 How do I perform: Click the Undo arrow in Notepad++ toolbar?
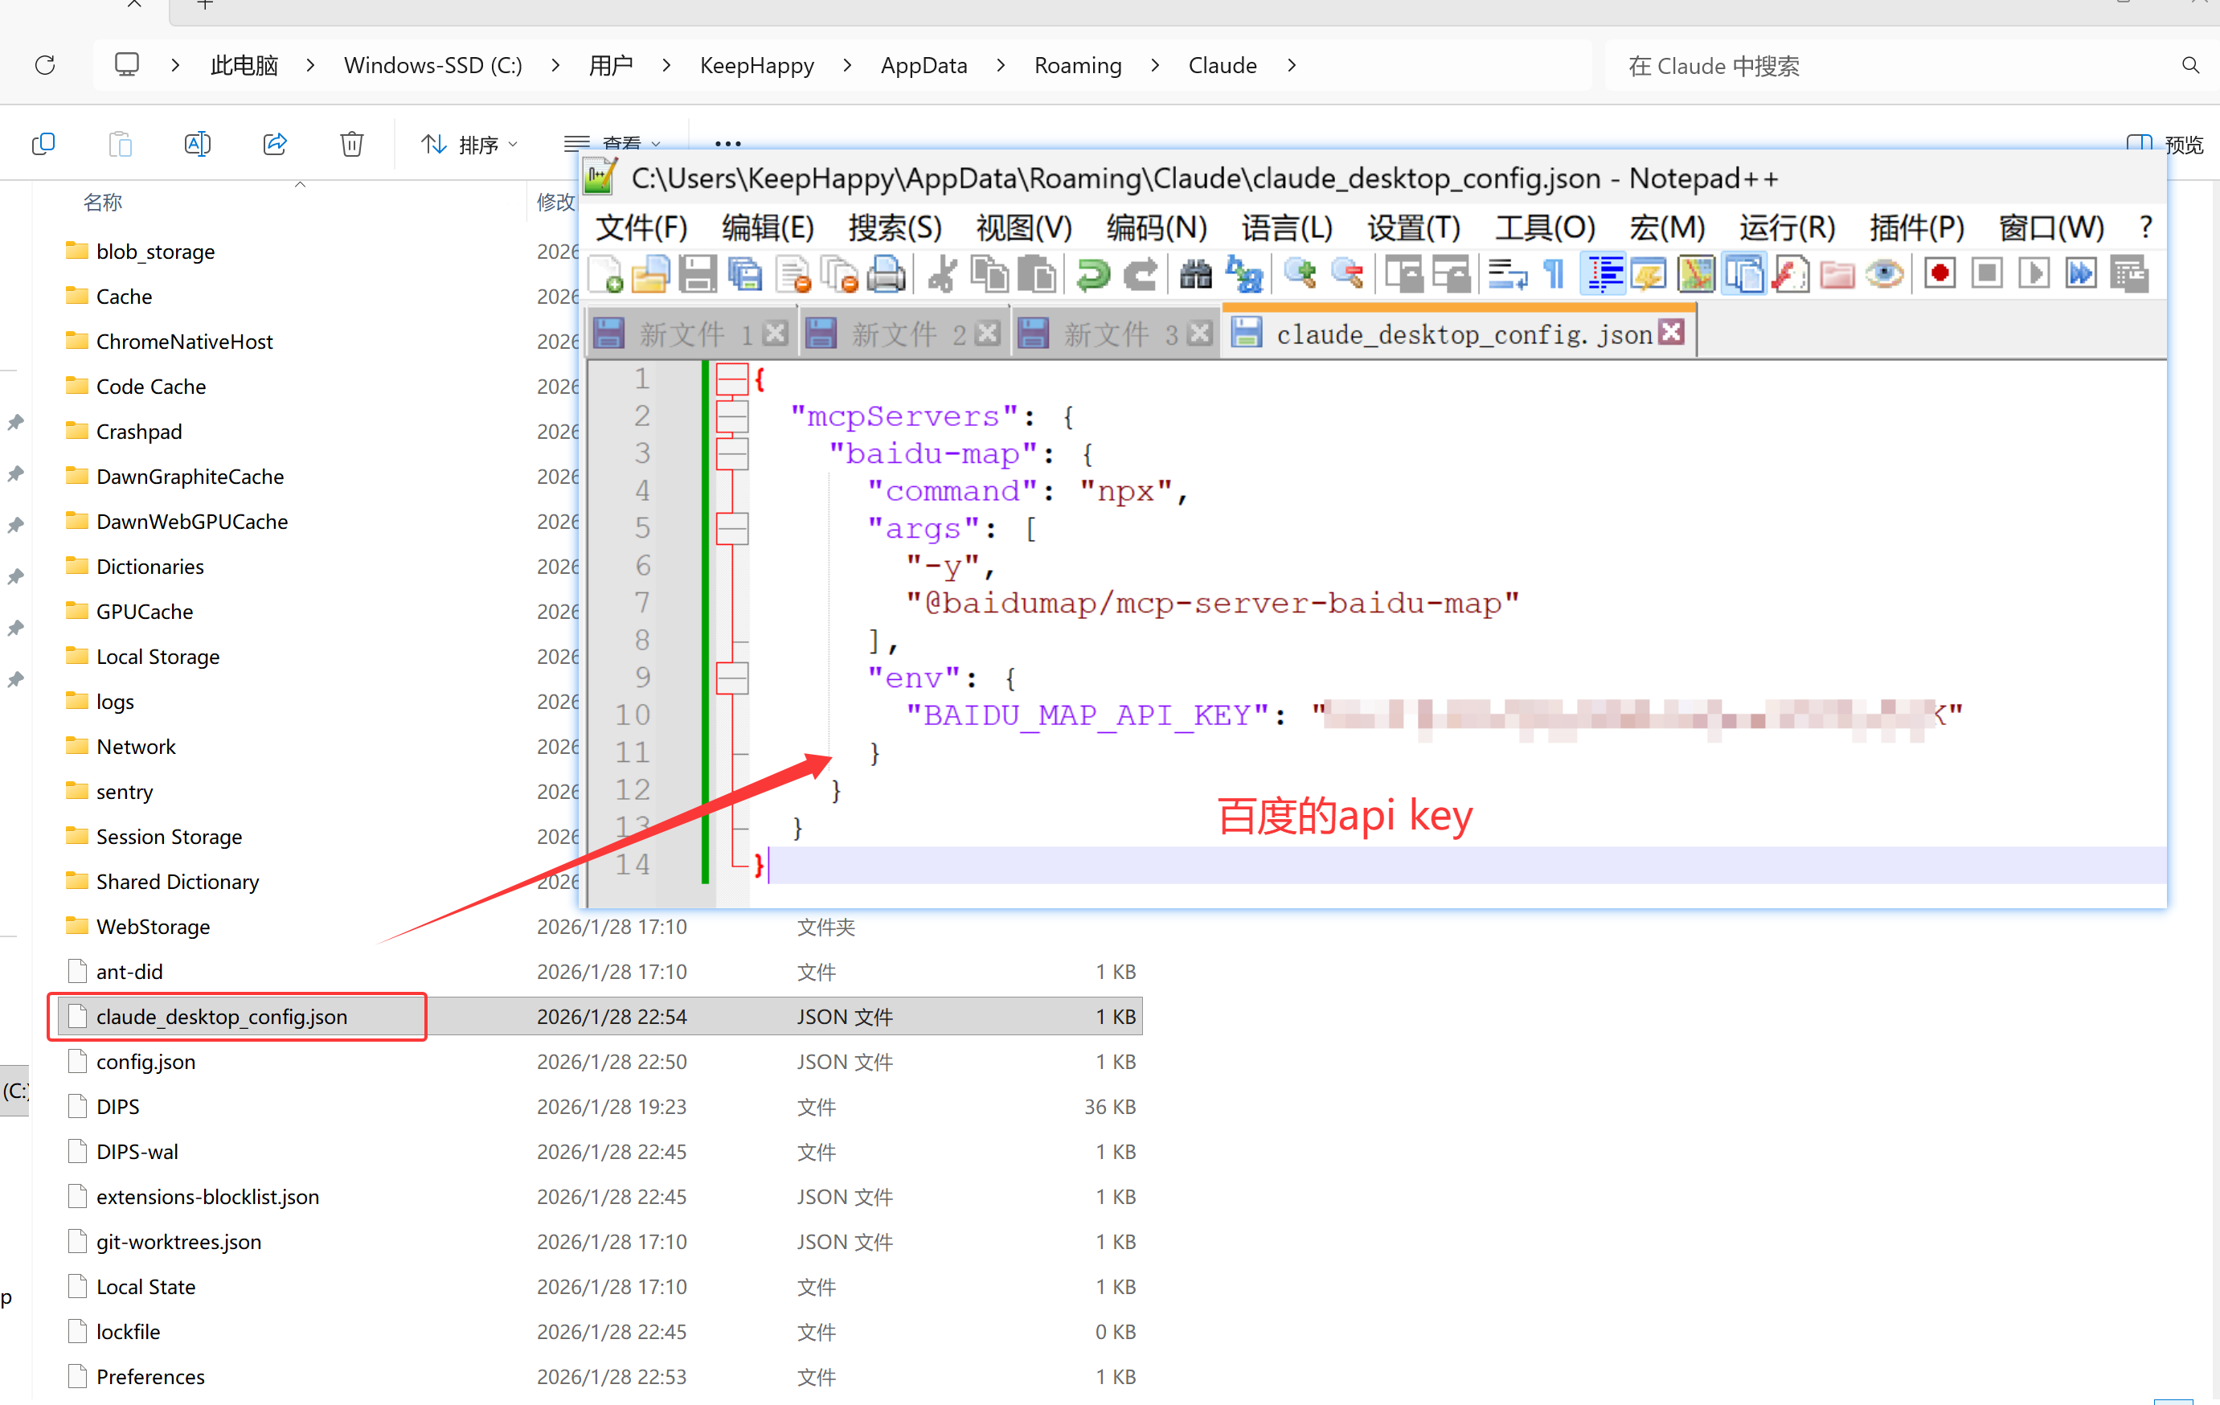(x=1092, y=274)
